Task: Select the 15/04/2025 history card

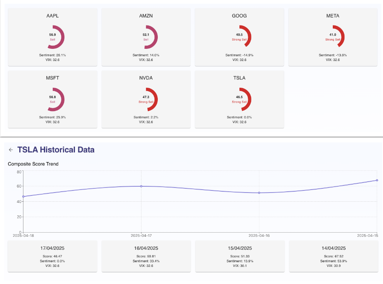Action: (x=239, y=256)
